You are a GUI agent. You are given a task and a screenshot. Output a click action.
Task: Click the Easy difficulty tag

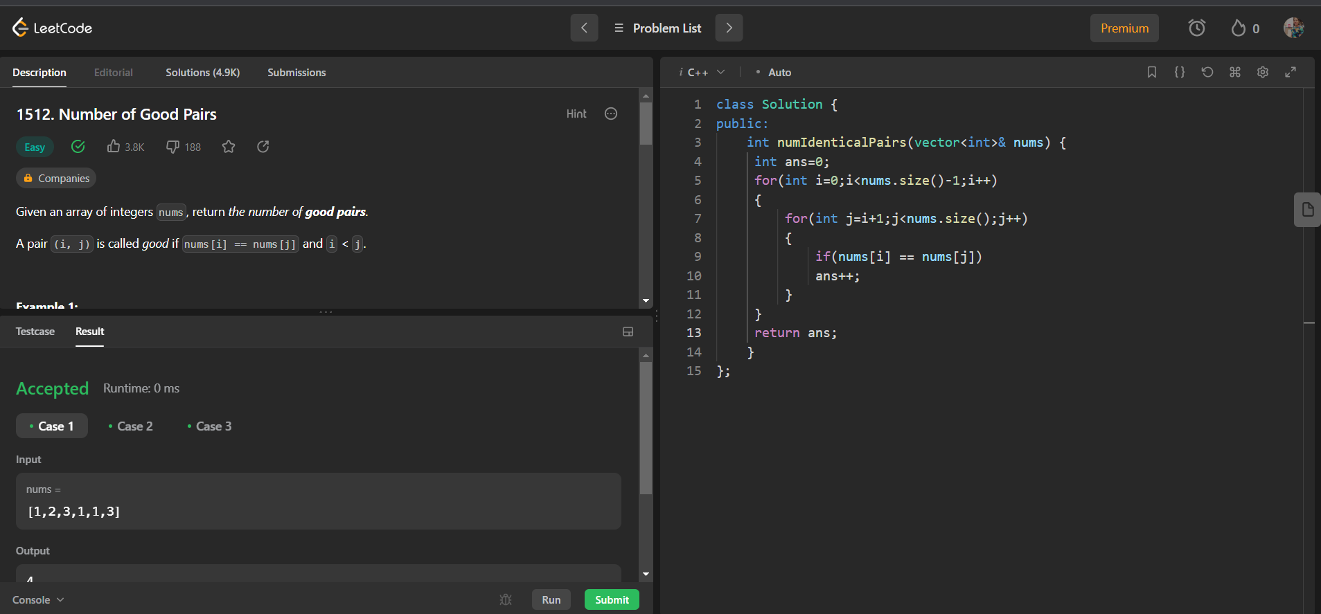(35, 147)
